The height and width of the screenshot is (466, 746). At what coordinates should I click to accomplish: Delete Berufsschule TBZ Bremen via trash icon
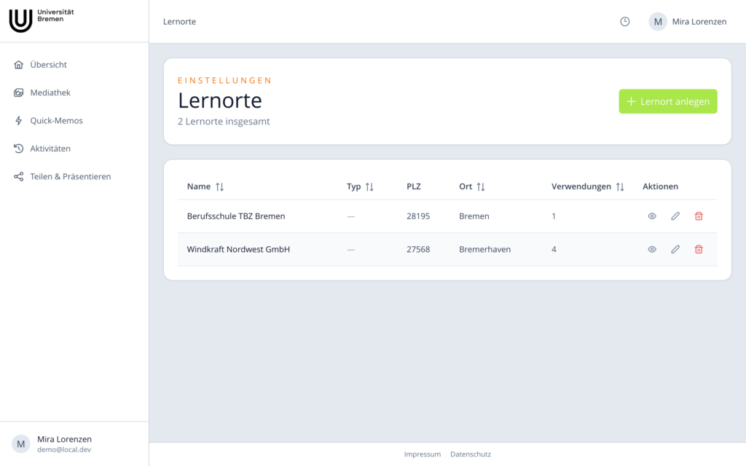(699, 216)
